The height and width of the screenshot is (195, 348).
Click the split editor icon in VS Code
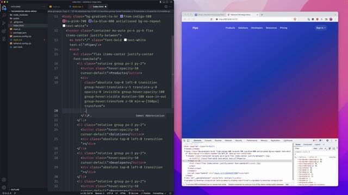tap(166, 6)
